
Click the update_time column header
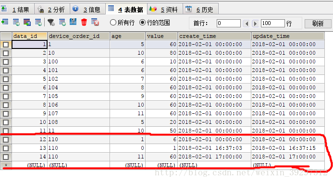[288, 36]
